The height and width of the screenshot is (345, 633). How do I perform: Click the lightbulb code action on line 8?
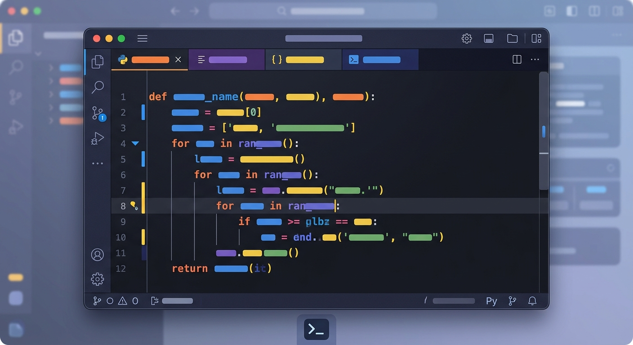click(134, 206)
